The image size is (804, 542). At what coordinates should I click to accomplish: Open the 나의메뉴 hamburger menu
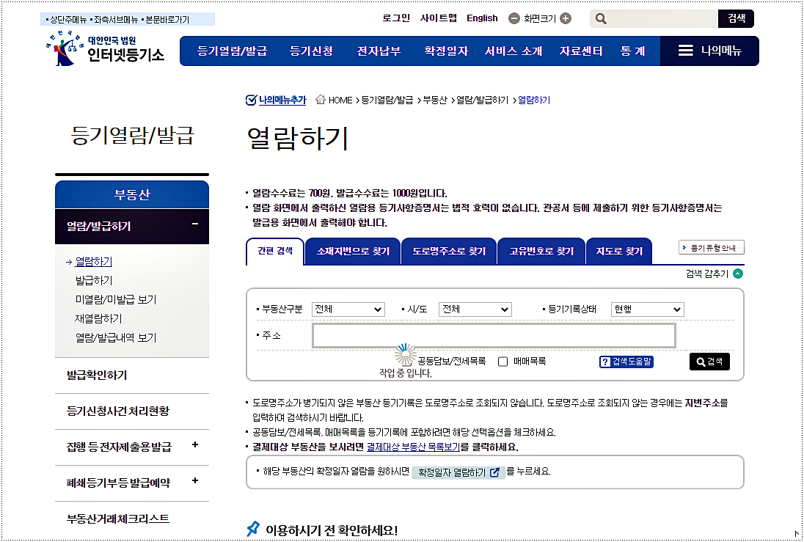[709, 51]
